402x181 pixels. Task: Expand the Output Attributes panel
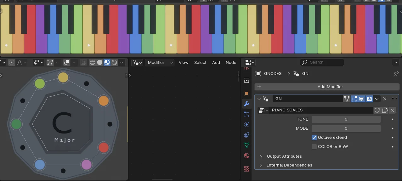coord(261,156)
